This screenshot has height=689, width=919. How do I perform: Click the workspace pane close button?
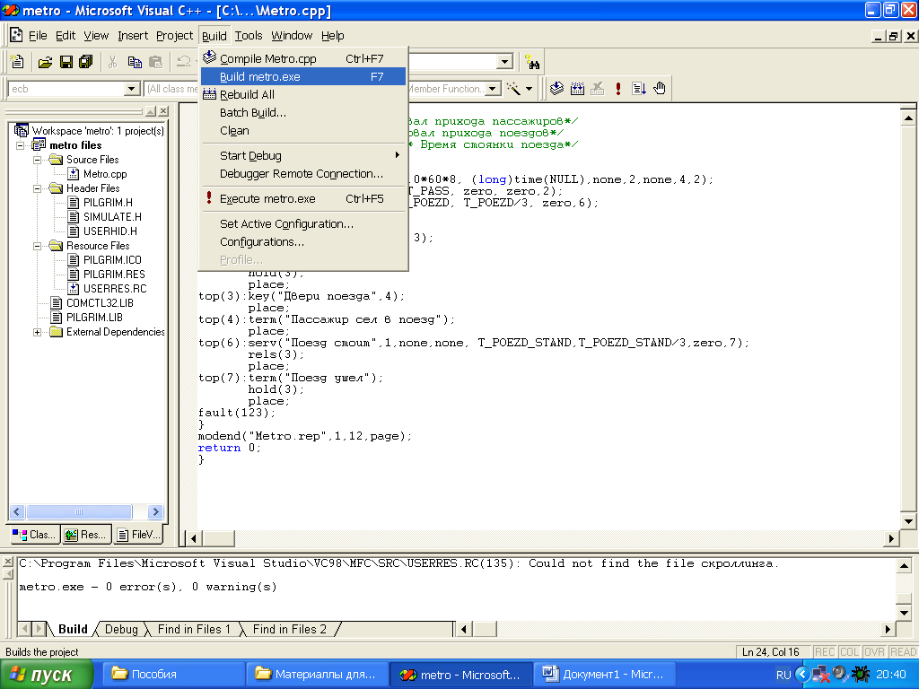(x=163, y=111)
